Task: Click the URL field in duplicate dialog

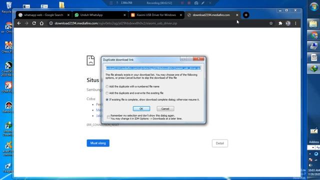Action: click(x=153, y=68)
